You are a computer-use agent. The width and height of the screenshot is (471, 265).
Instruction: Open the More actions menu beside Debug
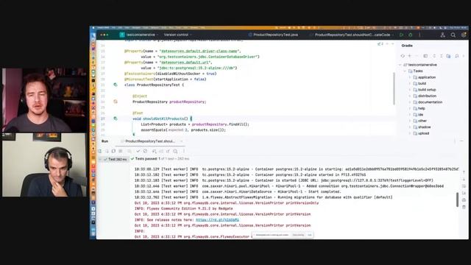point(419,35)
